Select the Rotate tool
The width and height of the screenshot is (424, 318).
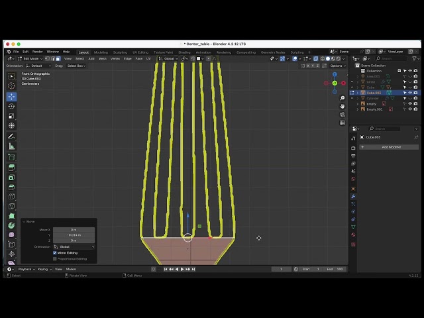[11, 106]
